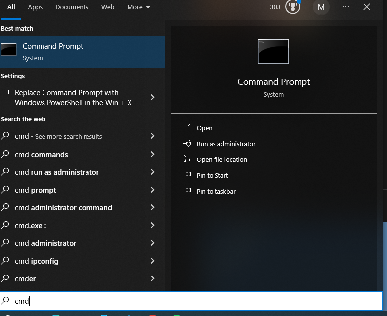The width and height of the screenshot is (387, 316).
Task: Select the 'cmder' web suggestion text
Action: [25, 279]
